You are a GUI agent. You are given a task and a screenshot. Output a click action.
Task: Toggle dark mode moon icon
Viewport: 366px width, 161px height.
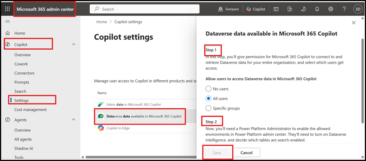(x=303, y=9)
